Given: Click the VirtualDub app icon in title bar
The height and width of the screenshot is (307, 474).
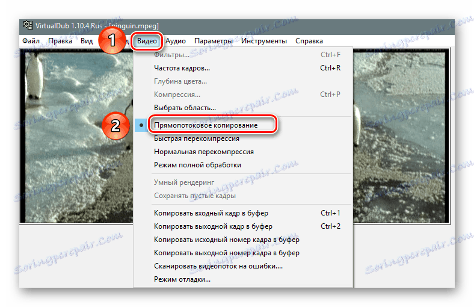Looking at the screenshot, I should click(x=28, y=25).
